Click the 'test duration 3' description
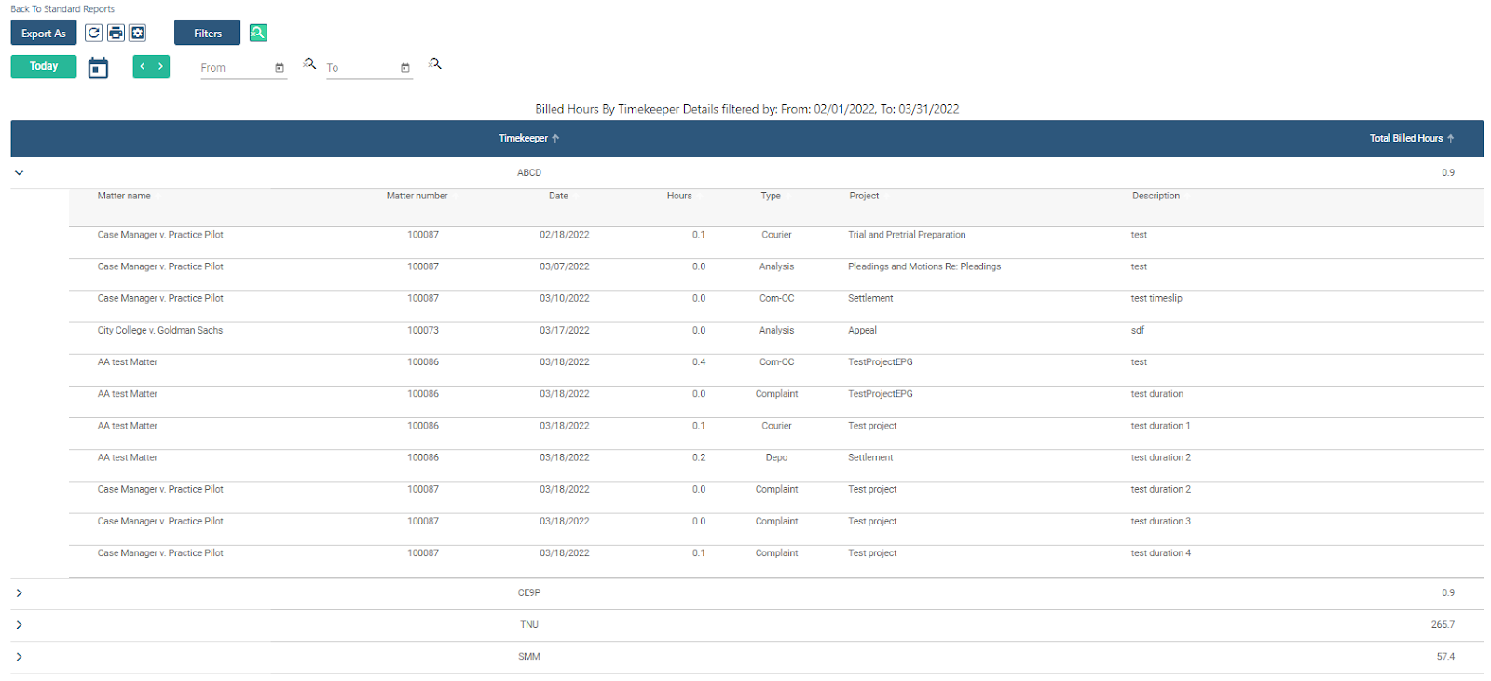The width and height of the screenshot is (1491, 681). [x=1160, y=521]
